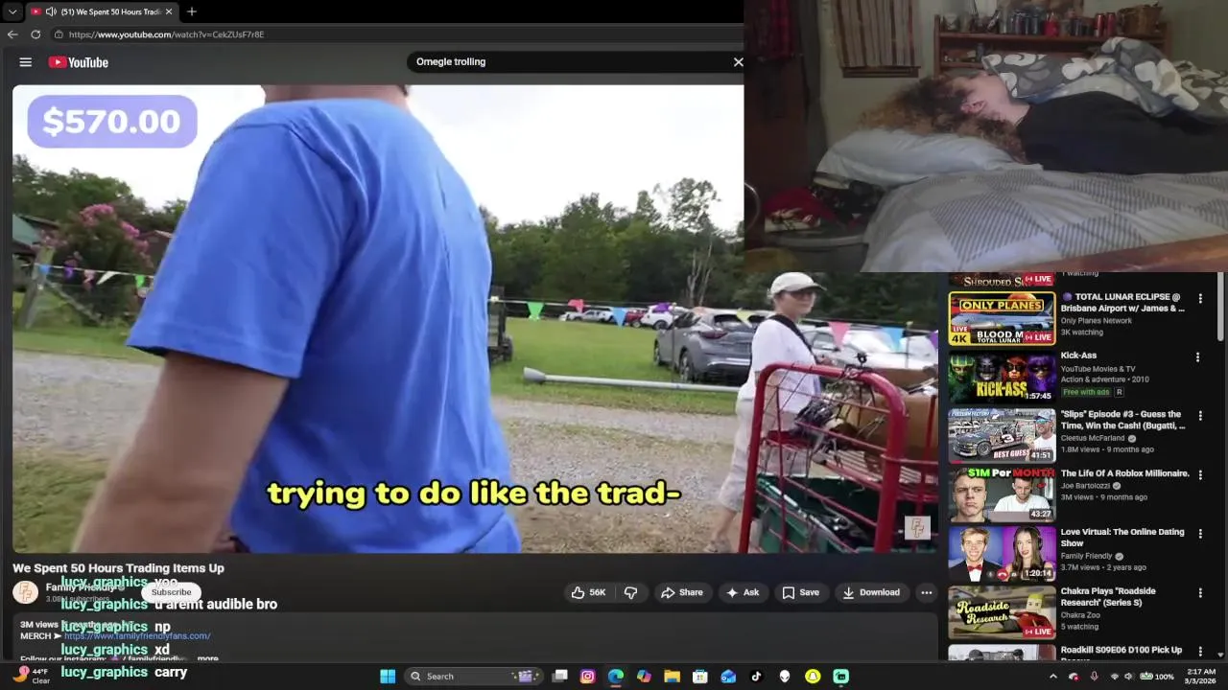Go back in browser history

tap(12, 34)
